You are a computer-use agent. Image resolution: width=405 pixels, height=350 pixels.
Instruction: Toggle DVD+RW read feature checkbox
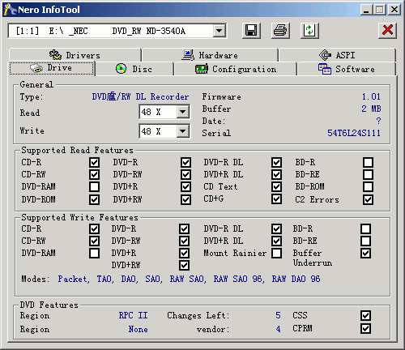185,199
